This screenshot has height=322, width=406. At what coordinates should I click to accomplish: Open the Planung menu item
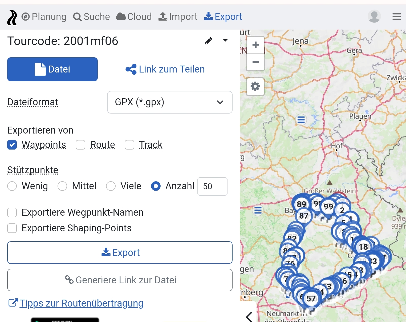click(44, 17)
